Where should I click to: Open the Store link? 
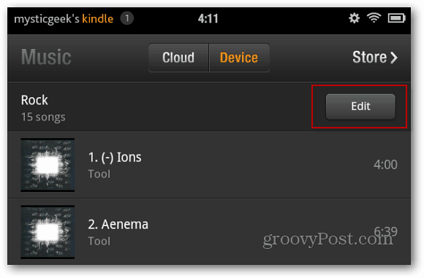click(375, 57)
